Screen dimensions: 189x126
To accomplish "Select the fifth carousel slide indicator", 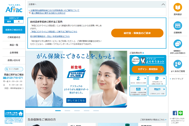I will coord(96,111).
